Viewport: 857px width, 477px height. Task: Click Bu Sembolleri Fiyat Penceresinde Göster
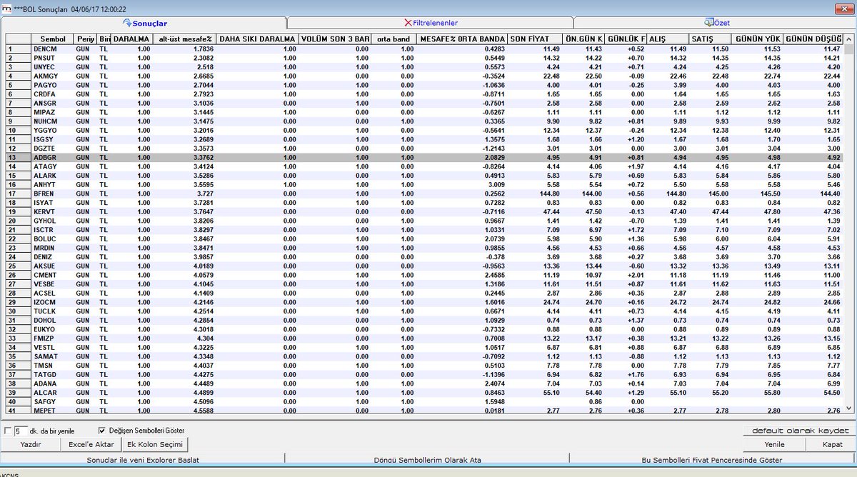tap(712, 460)
